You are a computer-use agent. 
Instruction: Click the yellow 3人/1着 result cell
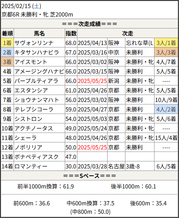click(166, 43)
